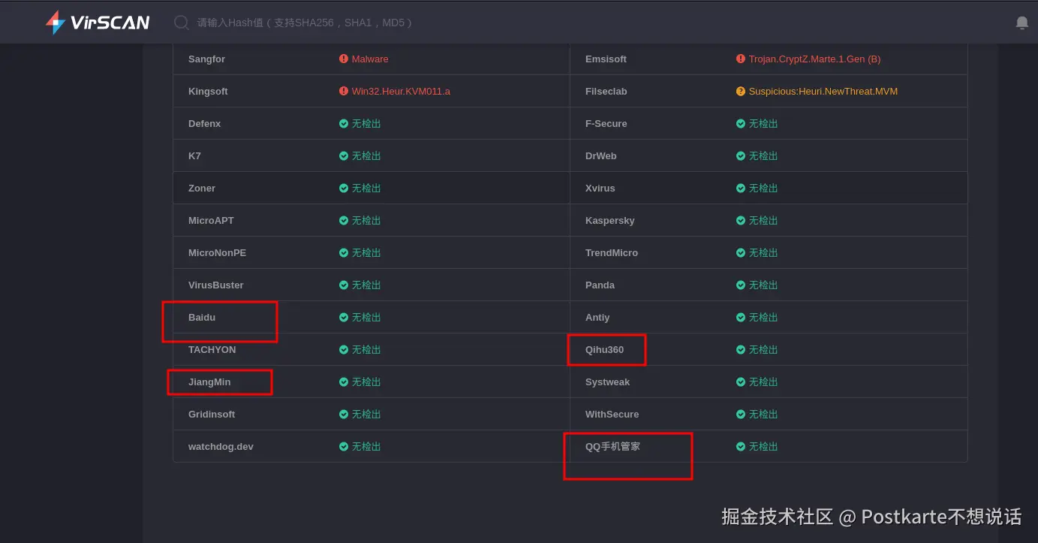Screen dimensions: 1038x543
Task: Select the MicroAPT engine name
Action: pos(211,220)
